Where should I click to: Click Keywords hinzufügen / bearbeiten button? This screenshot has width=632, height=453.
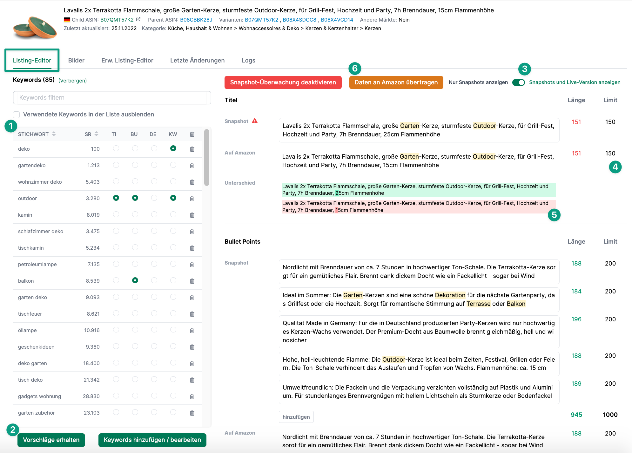pos(152,440)
